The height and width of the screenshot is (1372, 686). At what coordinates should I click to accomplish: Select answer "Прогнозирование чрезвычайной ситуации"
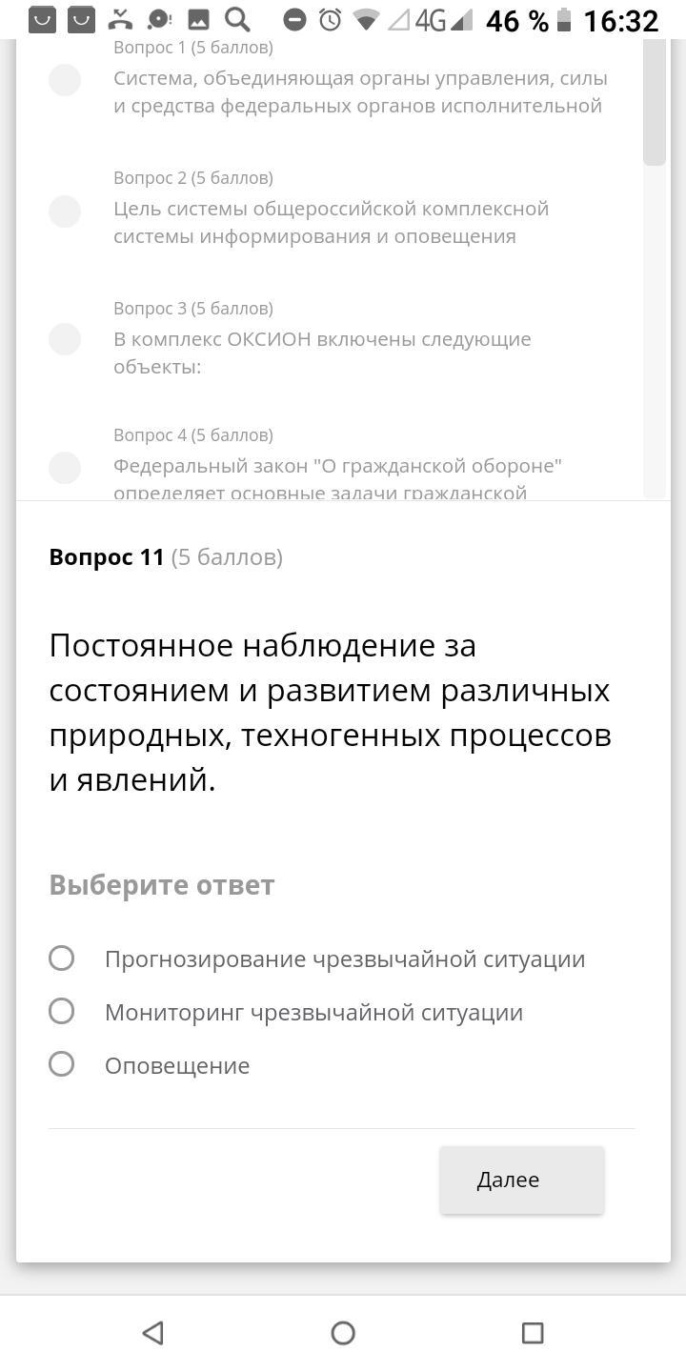(62, 958)
